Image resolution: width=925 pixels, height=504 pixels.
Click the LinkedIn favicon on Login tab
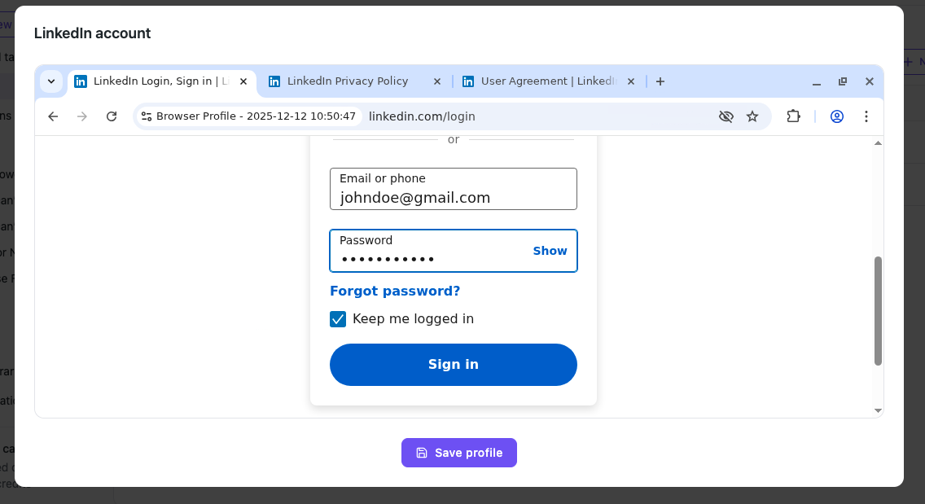81,81
